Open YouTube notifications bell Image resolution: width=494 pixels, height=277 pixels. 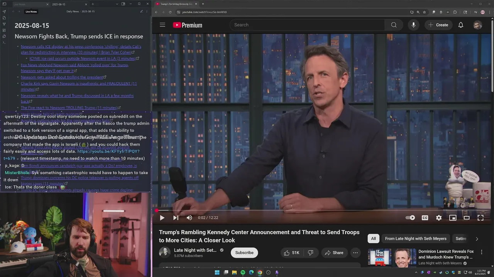[461, 25]
